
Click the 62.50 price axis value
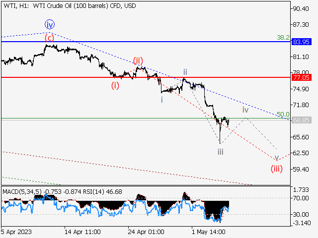(301, 153)
